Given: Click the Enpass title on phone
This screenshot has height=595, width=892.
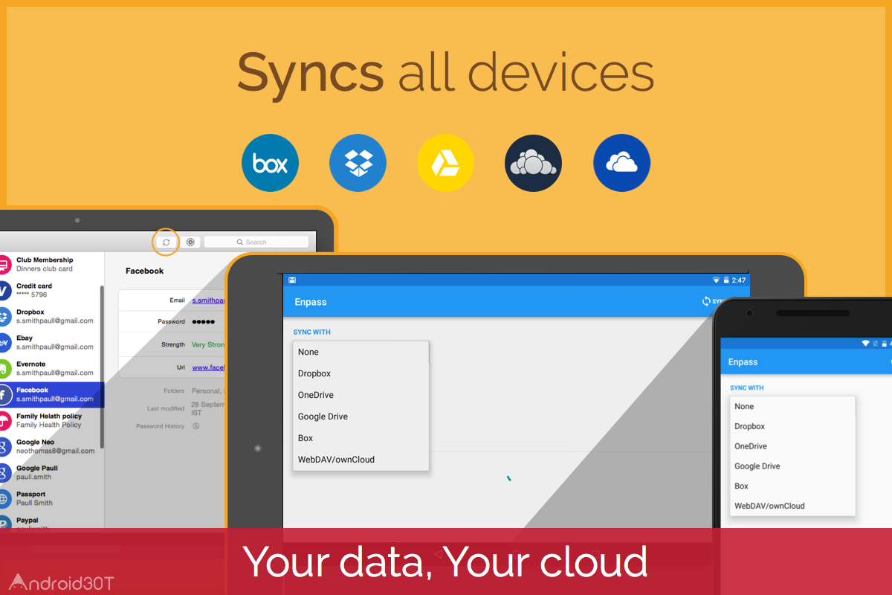Looking at the screenshot, I should pos(743,362).
